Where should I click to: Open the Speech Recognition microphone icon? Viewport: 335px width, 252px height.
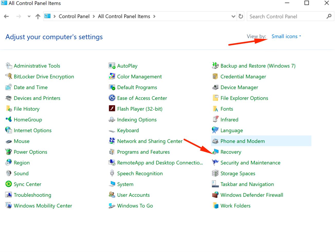pos(112,173)
